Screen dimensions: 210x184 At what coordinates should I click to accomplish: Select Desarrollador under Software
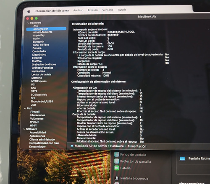pos(37,146)
